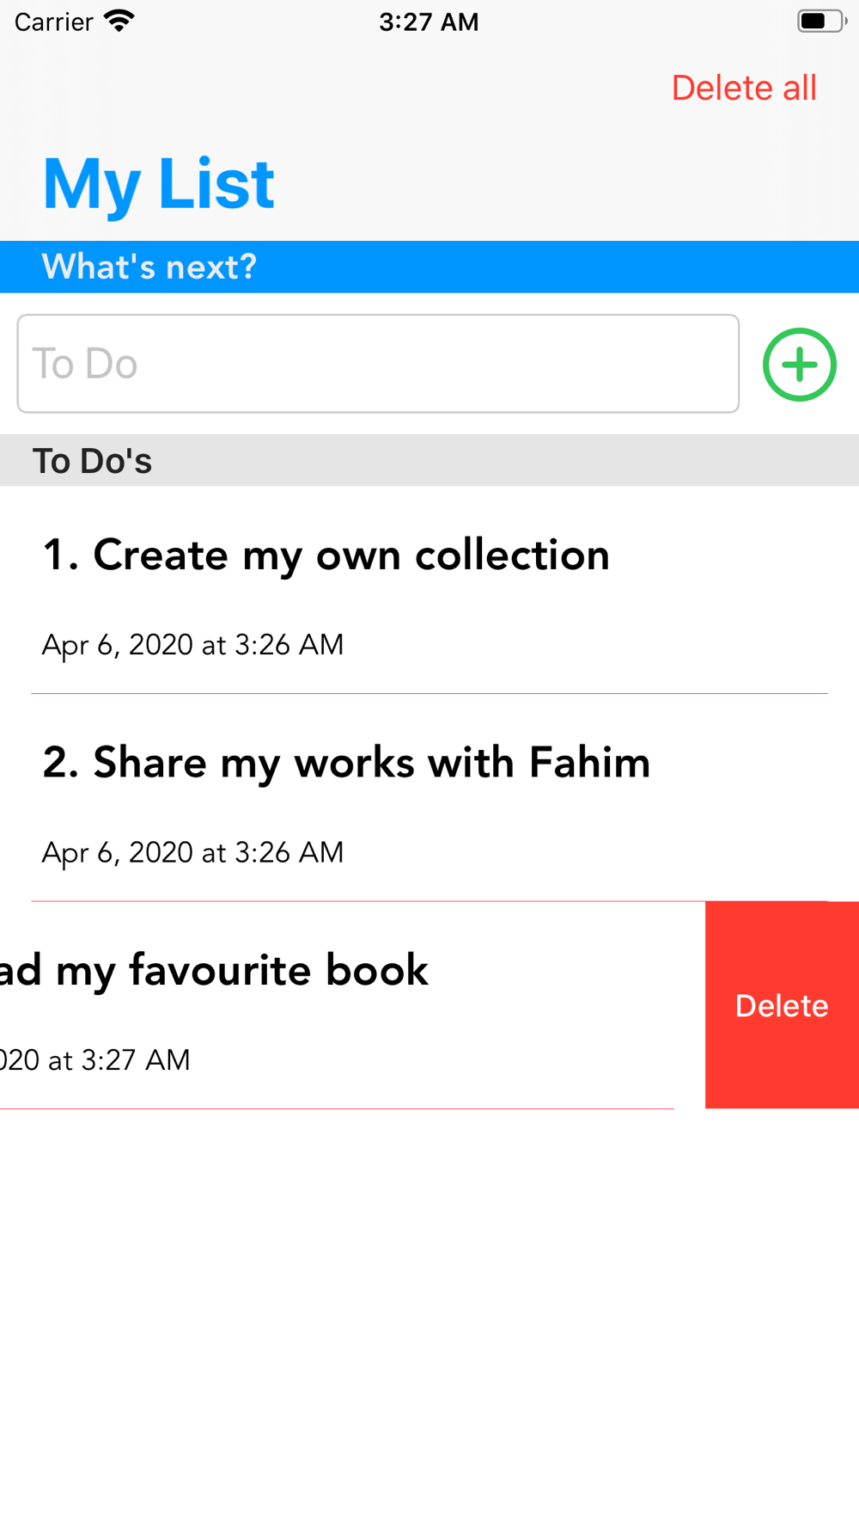Tap the empty area below the list

click(x=429, y=1316)
